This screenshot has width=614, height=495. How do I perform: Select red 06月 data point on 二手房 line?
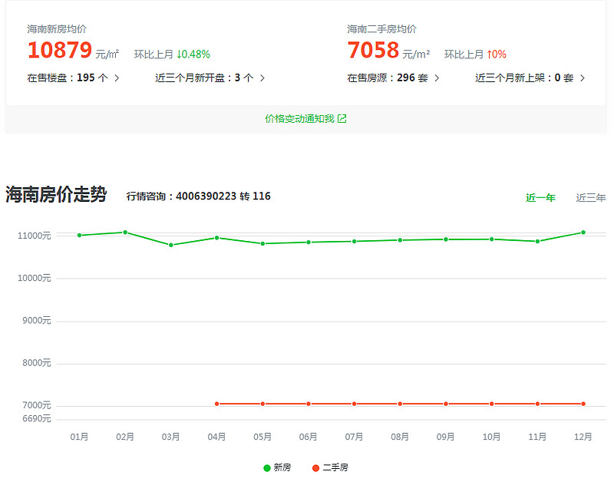click(x=309, y=404)
